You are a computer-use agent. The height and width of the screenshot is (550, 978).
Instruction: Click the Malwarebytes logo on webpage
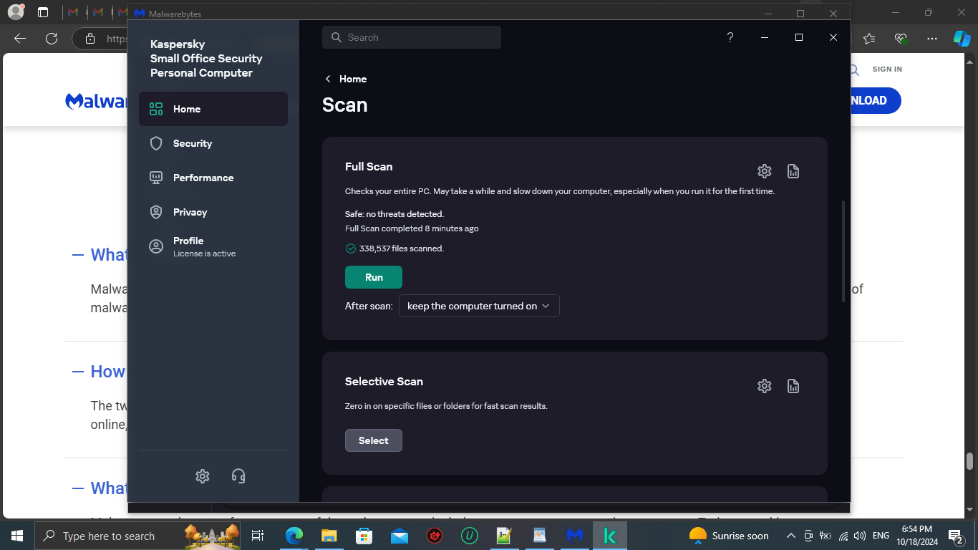pyautogui.click(x=97, y=101)
